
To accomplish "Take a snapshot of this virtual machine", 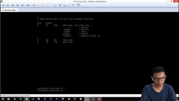I will tap(47, 5).
